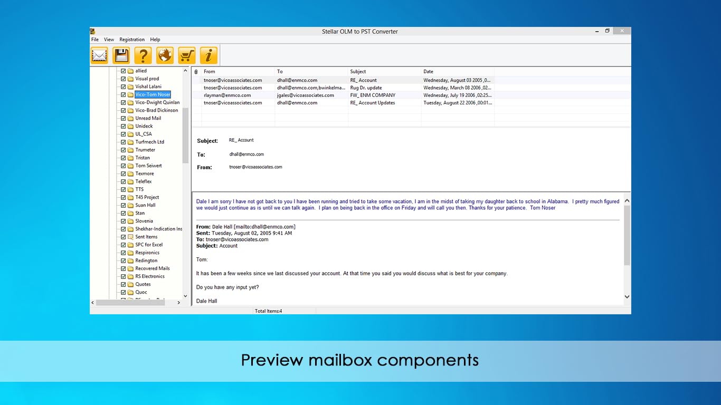Click the folder tree's scroll-up arrow

click(x=185, y=71)
